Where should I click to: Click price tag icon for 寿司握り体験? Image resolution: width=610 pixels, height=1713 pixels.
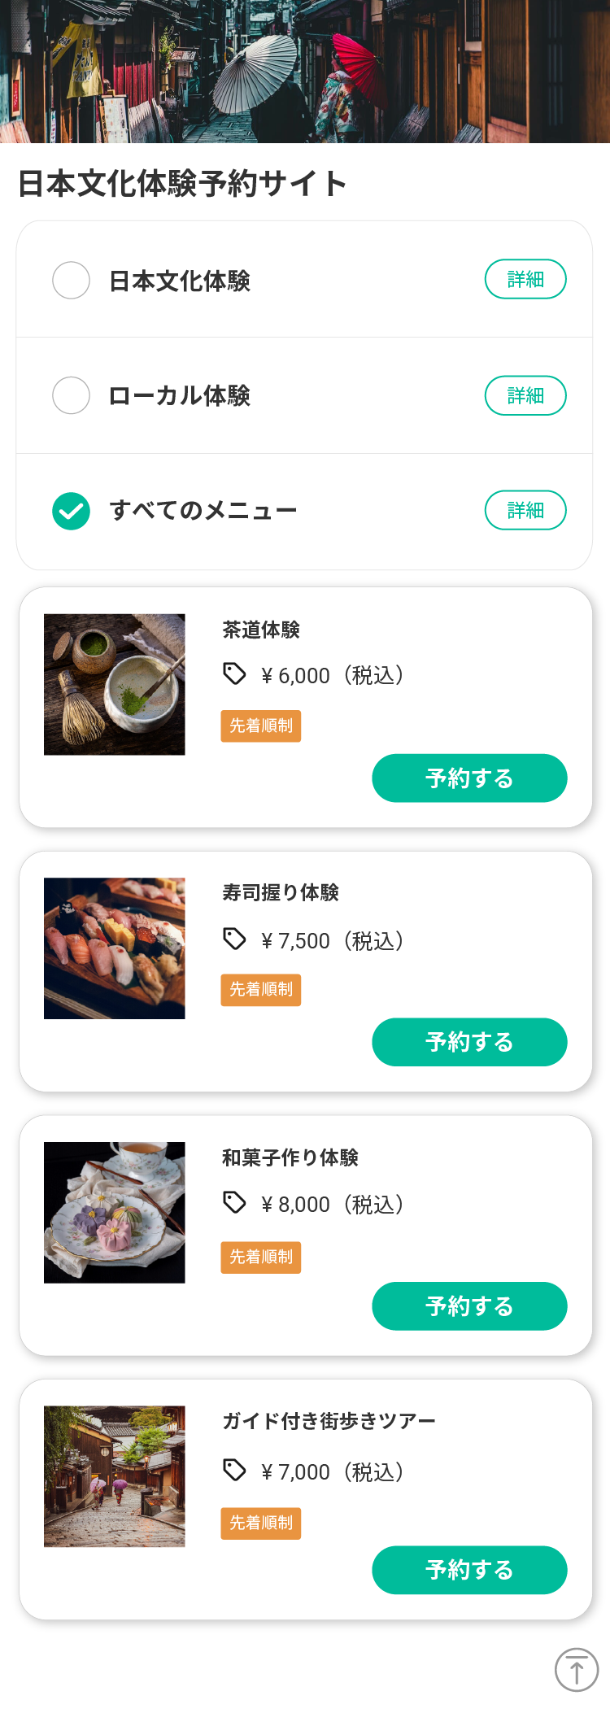tap(234, 939)
